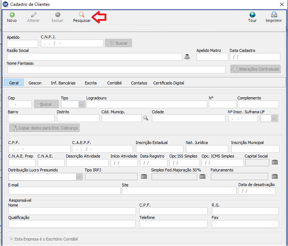This screenshot has width=288, height=246.
Task: Open the Tipo dropdown
Action: 82,105
